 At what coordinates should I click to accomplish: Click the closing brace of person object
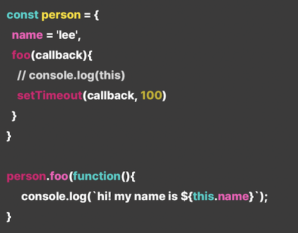pyautogui.click(x=9, y=136)
